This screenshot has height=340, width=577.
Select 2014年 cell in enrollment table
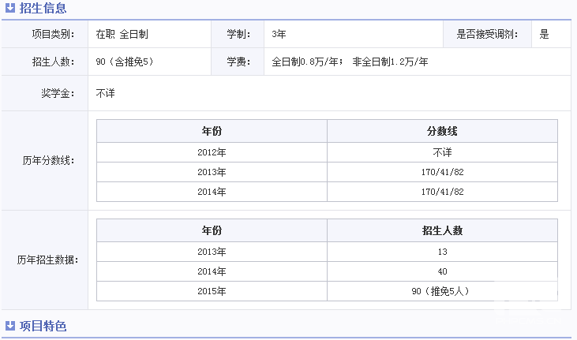click(212, 271)
